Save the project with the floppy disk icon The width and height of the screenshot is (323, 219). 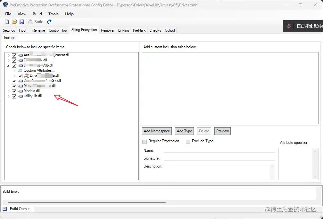[22, 22]
